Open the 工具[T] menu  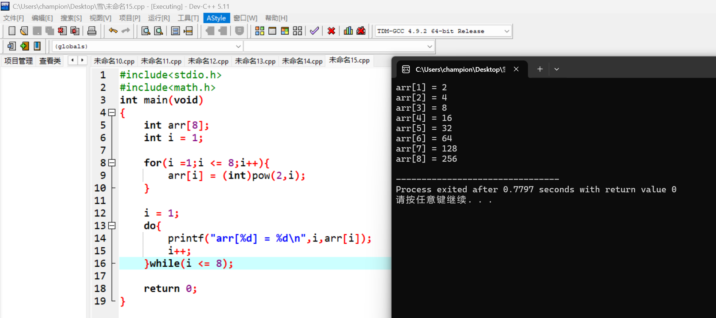(188, 18)
